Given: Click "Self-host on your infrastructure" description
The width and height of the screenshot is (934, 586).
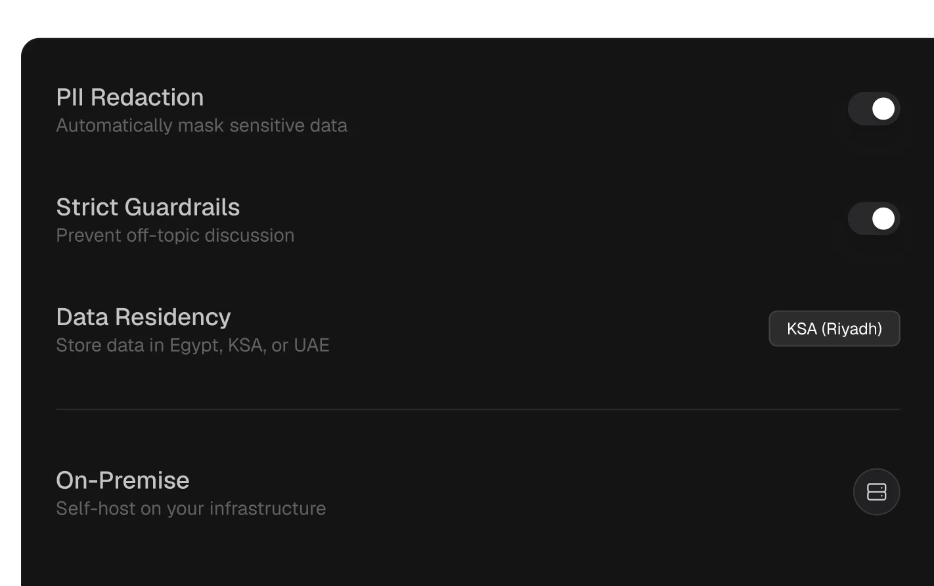Looking at the screenshot, I should (x=191, y=508).
